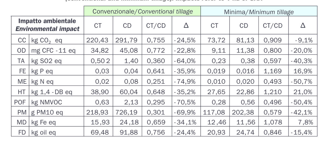This screenshot has height=145, width=323.
Task: Click CT/CD header under Conventional tillage
Action: (x=156, y=26)
